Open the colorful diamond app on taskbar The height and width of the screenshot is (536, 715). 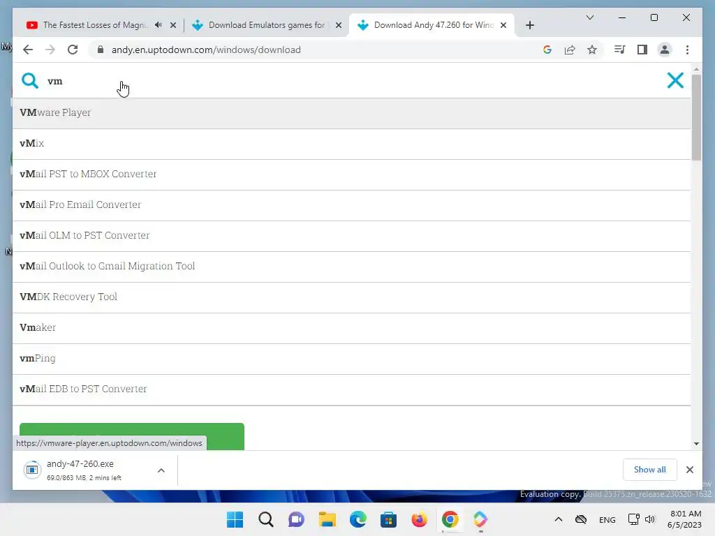tap(480, 519)
